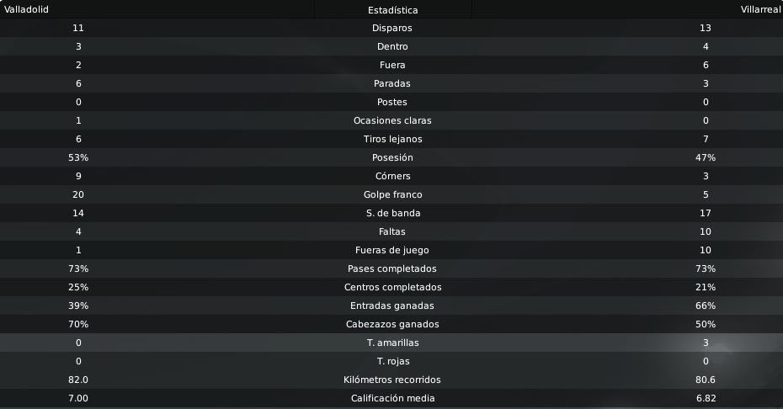Click the T. amarillas row label

[x=392, y=343]
